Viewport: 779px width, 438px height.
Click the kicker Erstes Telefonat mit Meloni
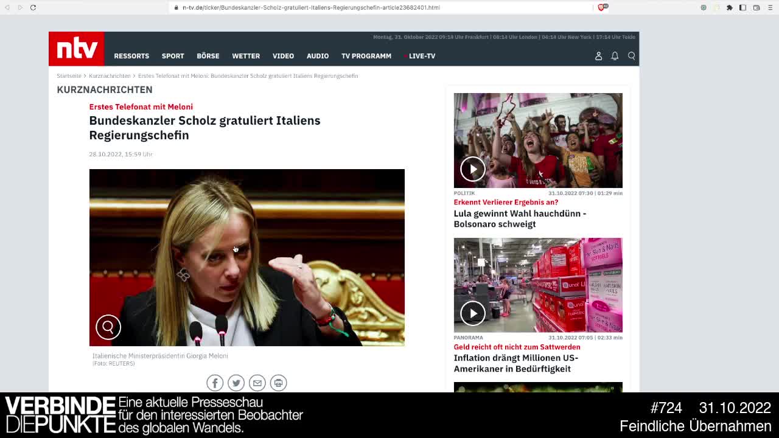pyautogui.click(x=141, y=106)
